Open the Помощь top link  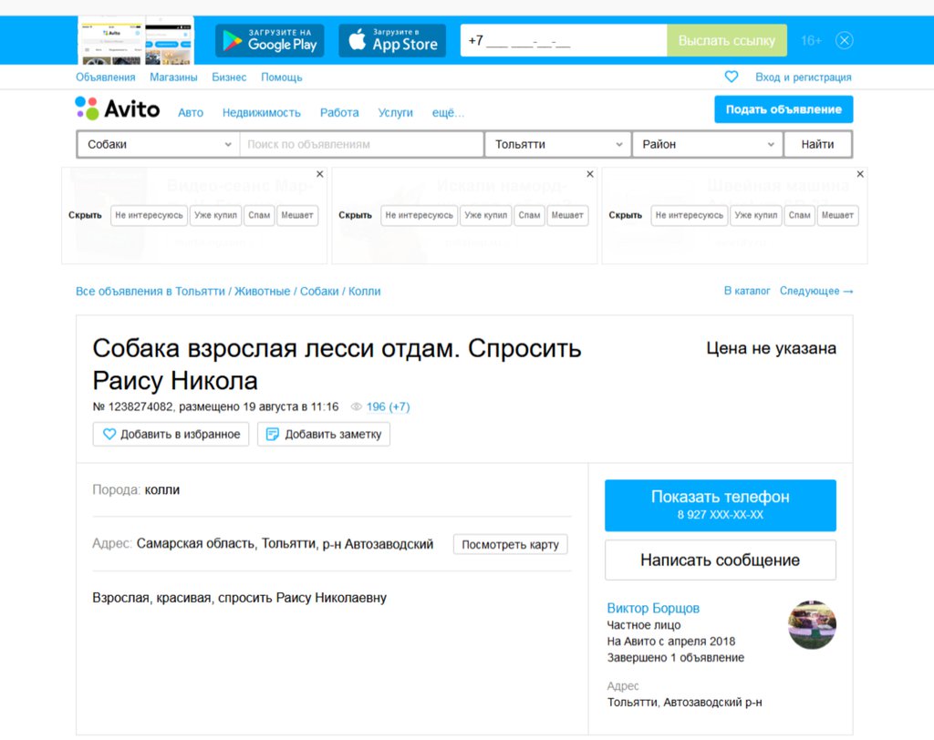pyautogui.click(x=282, y=77)
